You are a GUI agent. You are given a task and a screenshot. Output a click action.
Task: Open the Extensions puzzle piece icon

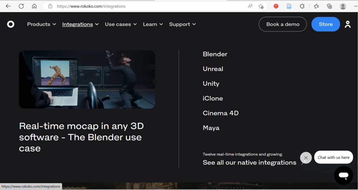pyautogui.click(x=302, y=6)
